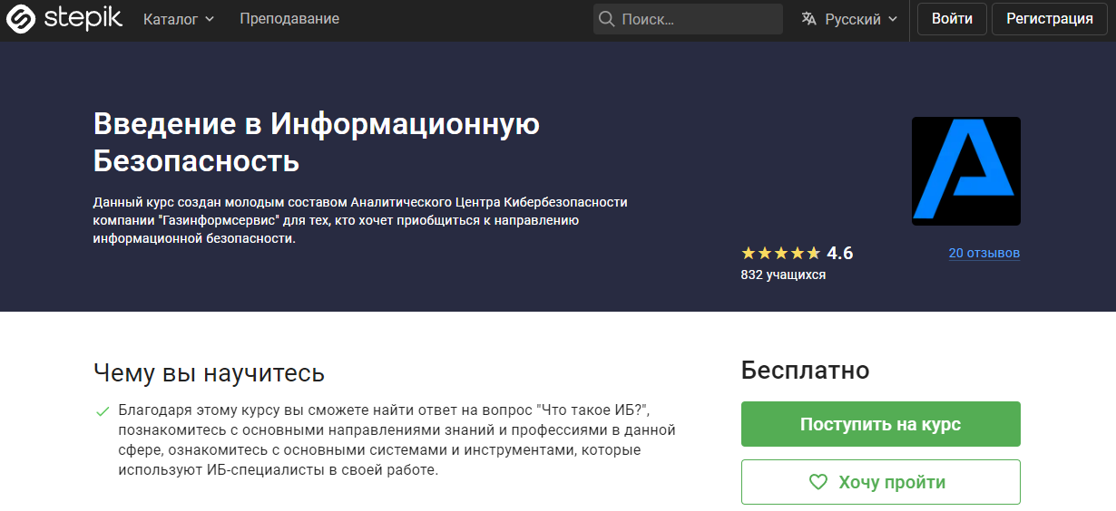Click the course title Введение в Информационную Безопасность
The image size is (1116, 511).
click(317, 142)
